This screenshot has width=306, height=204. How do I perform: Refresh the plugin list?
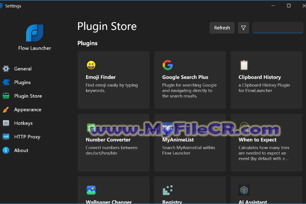pos(222,28)
